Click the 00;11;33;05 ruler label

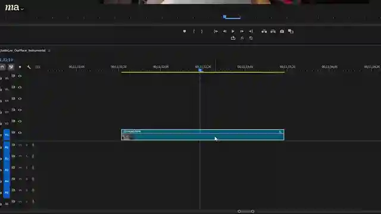point(245,67)
